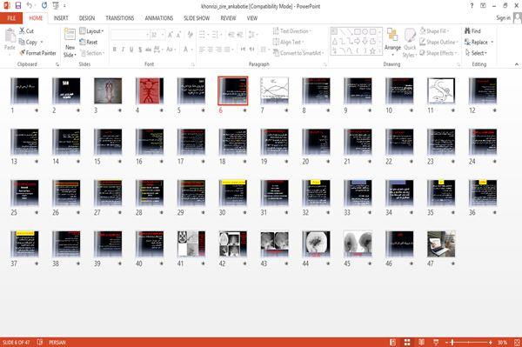Expand the Select dropdown in Editing
The height and width of the screenshot is (347, 522).
pyautogui.click(x=476, y=53)
